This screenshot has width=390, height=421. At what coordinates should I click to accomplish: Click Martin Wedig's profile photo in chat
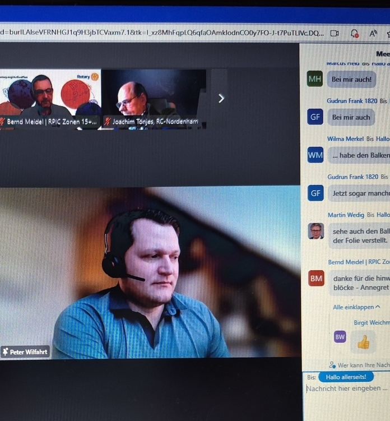click(x=316, y=231)
